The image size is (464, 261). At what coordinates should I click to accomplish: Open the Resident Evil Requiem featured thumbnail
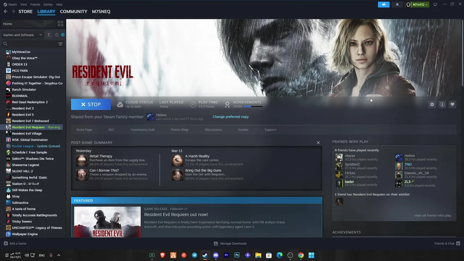pos(107,222)
